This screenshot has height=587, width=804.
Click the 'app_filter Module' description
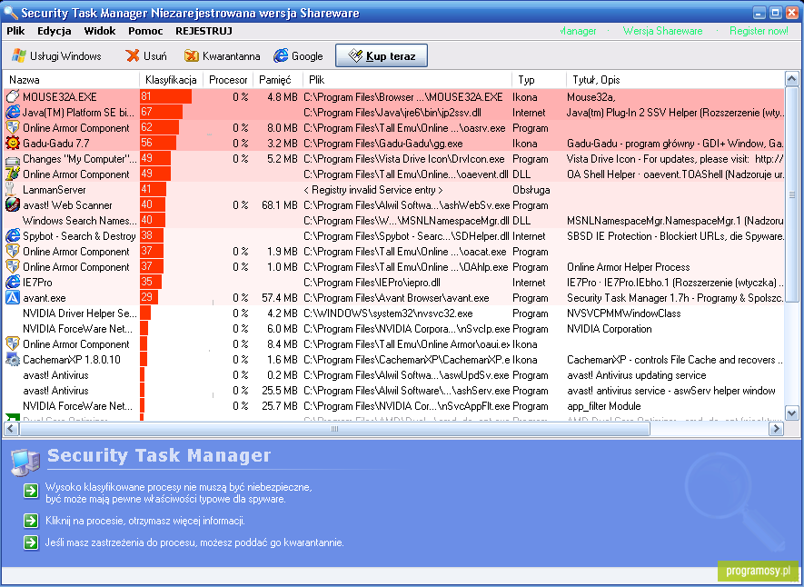pyautogui.click(x=603, y=406)
